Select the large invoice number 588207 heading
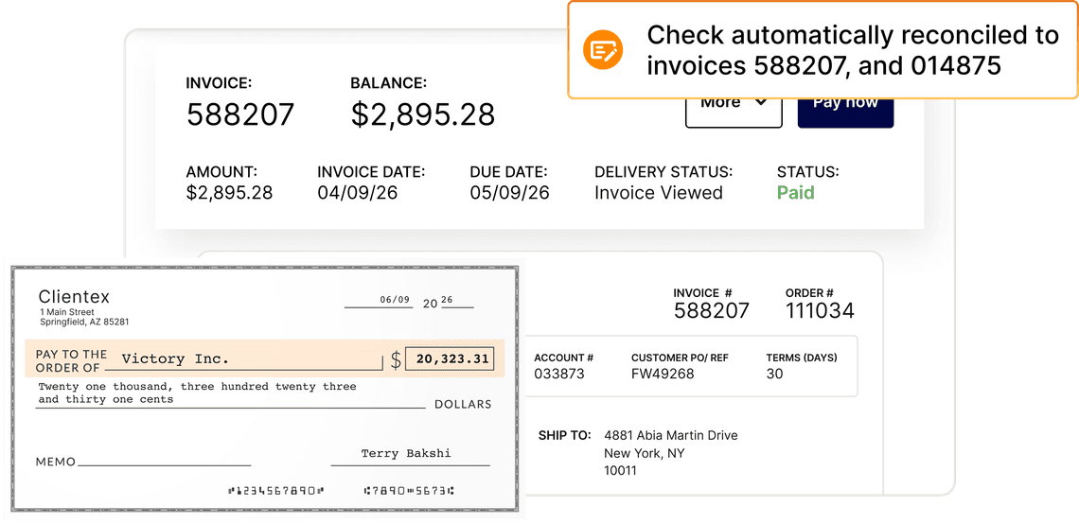1079x524 pixels. 240,114
